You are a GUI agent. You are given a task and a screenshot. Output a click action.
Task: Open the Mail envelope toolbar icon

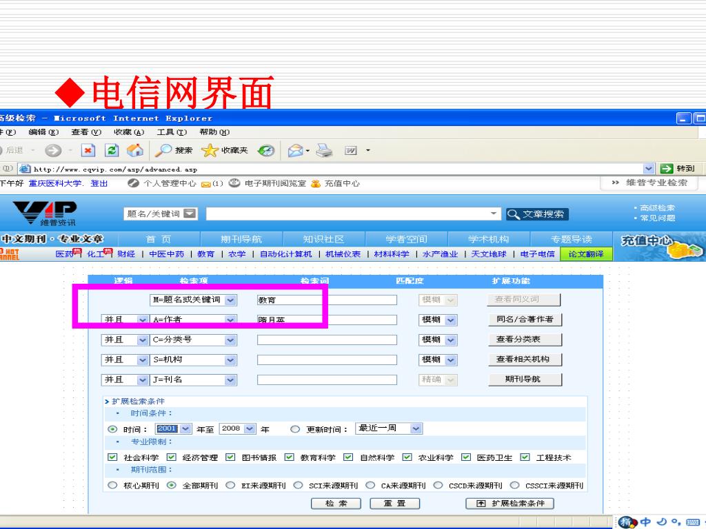click(296, 150)
